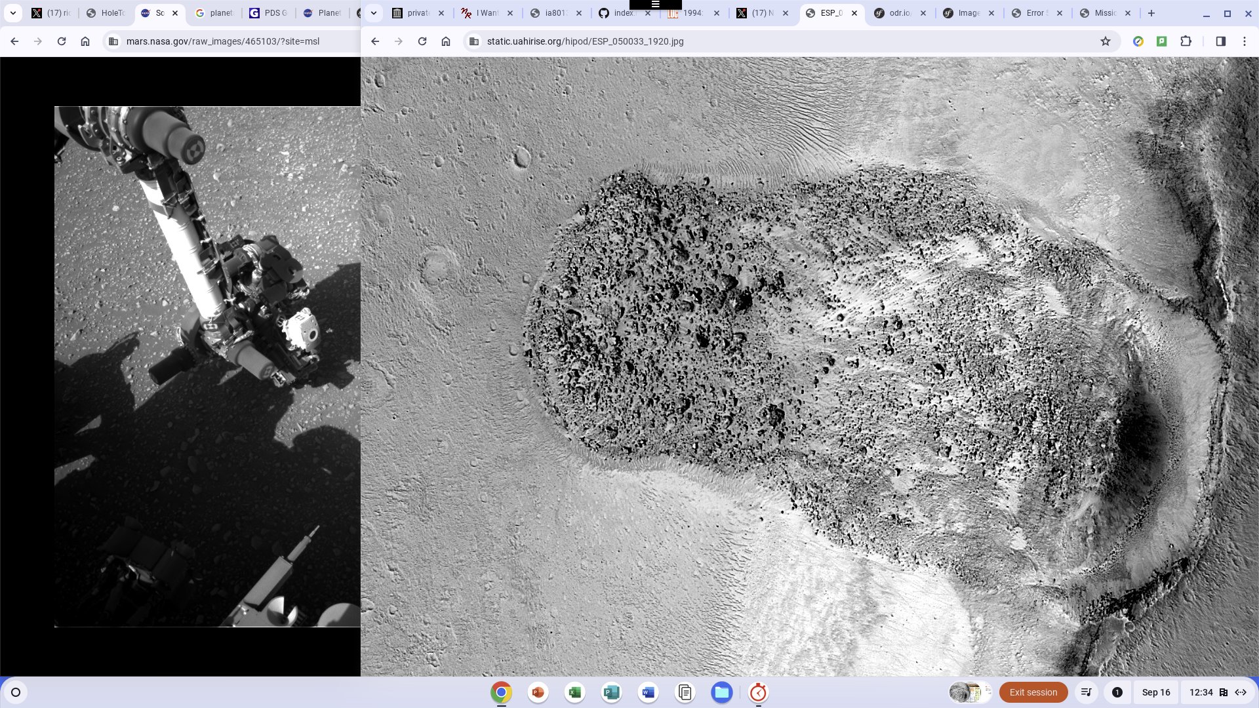1259x708 pixels.
Task: Bookmark the HiRISE image page with star
Action: coord(1106,41)
